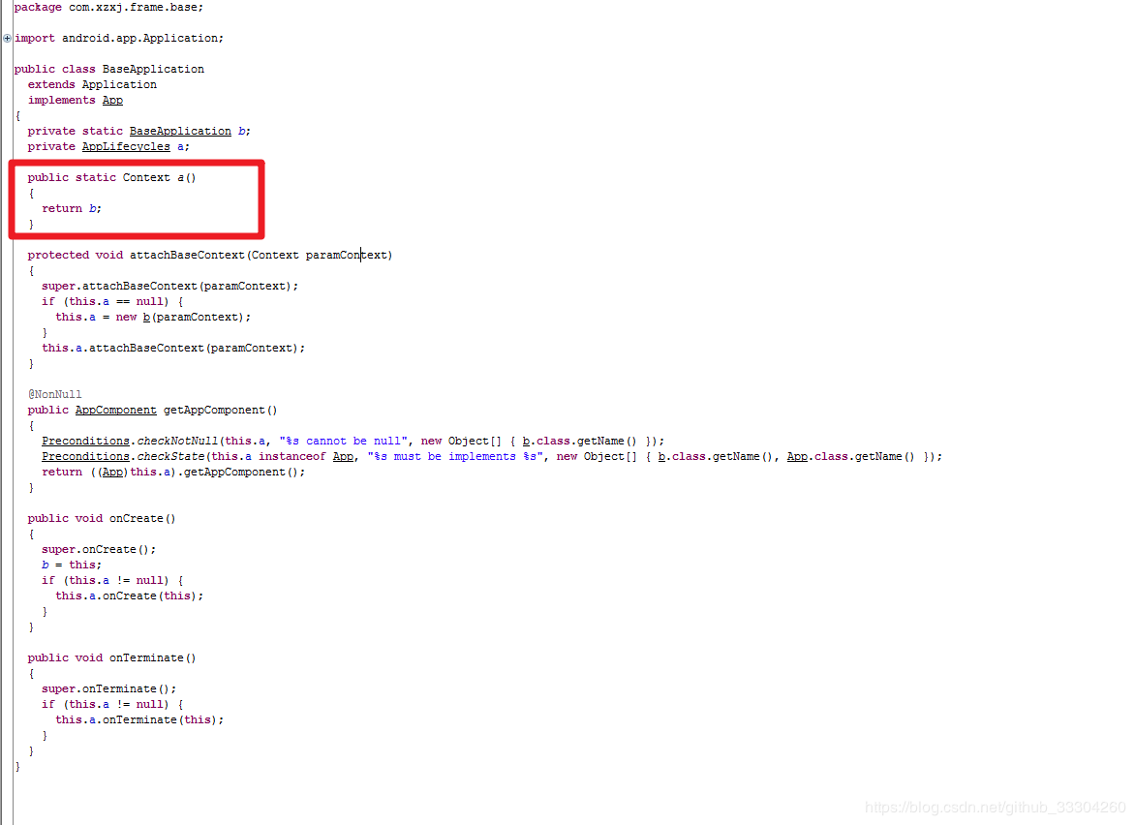Screen dimensions: 1135x825
Task: Click 'super.onTerminate();' line
Action: (x=108, y=688)
